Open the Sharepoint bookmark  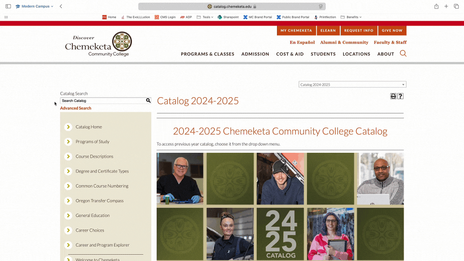[228, 17]
